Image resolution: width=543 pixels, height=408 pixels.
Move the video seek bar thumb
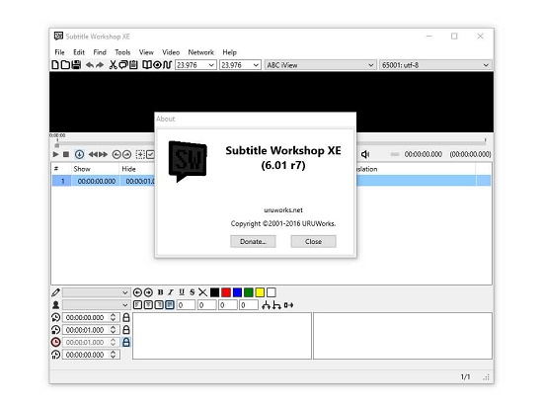[x=57, y=145]
